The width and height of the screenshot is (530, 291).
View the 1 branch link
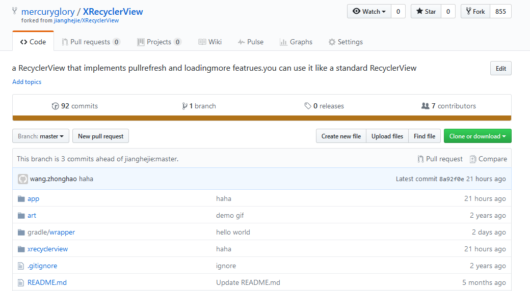[x=199, y=106]
